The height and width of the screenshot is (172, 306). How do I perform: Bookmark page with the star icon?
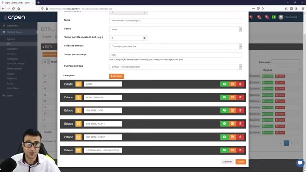coord(262,9)
